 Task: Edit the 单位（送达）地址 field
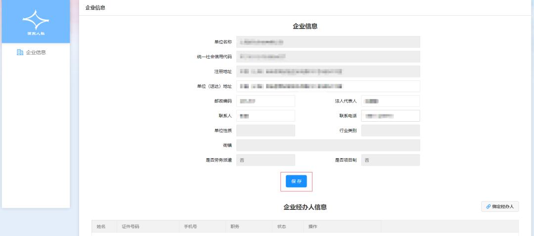point(328,86)
